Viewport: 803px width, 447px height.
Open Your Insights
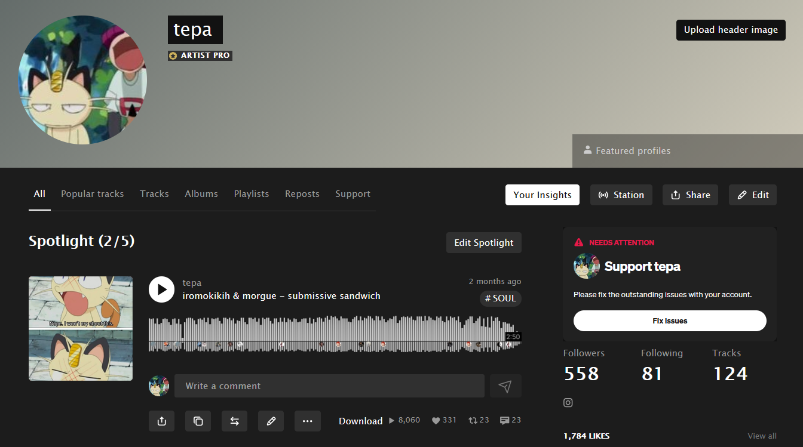point(543,195)
